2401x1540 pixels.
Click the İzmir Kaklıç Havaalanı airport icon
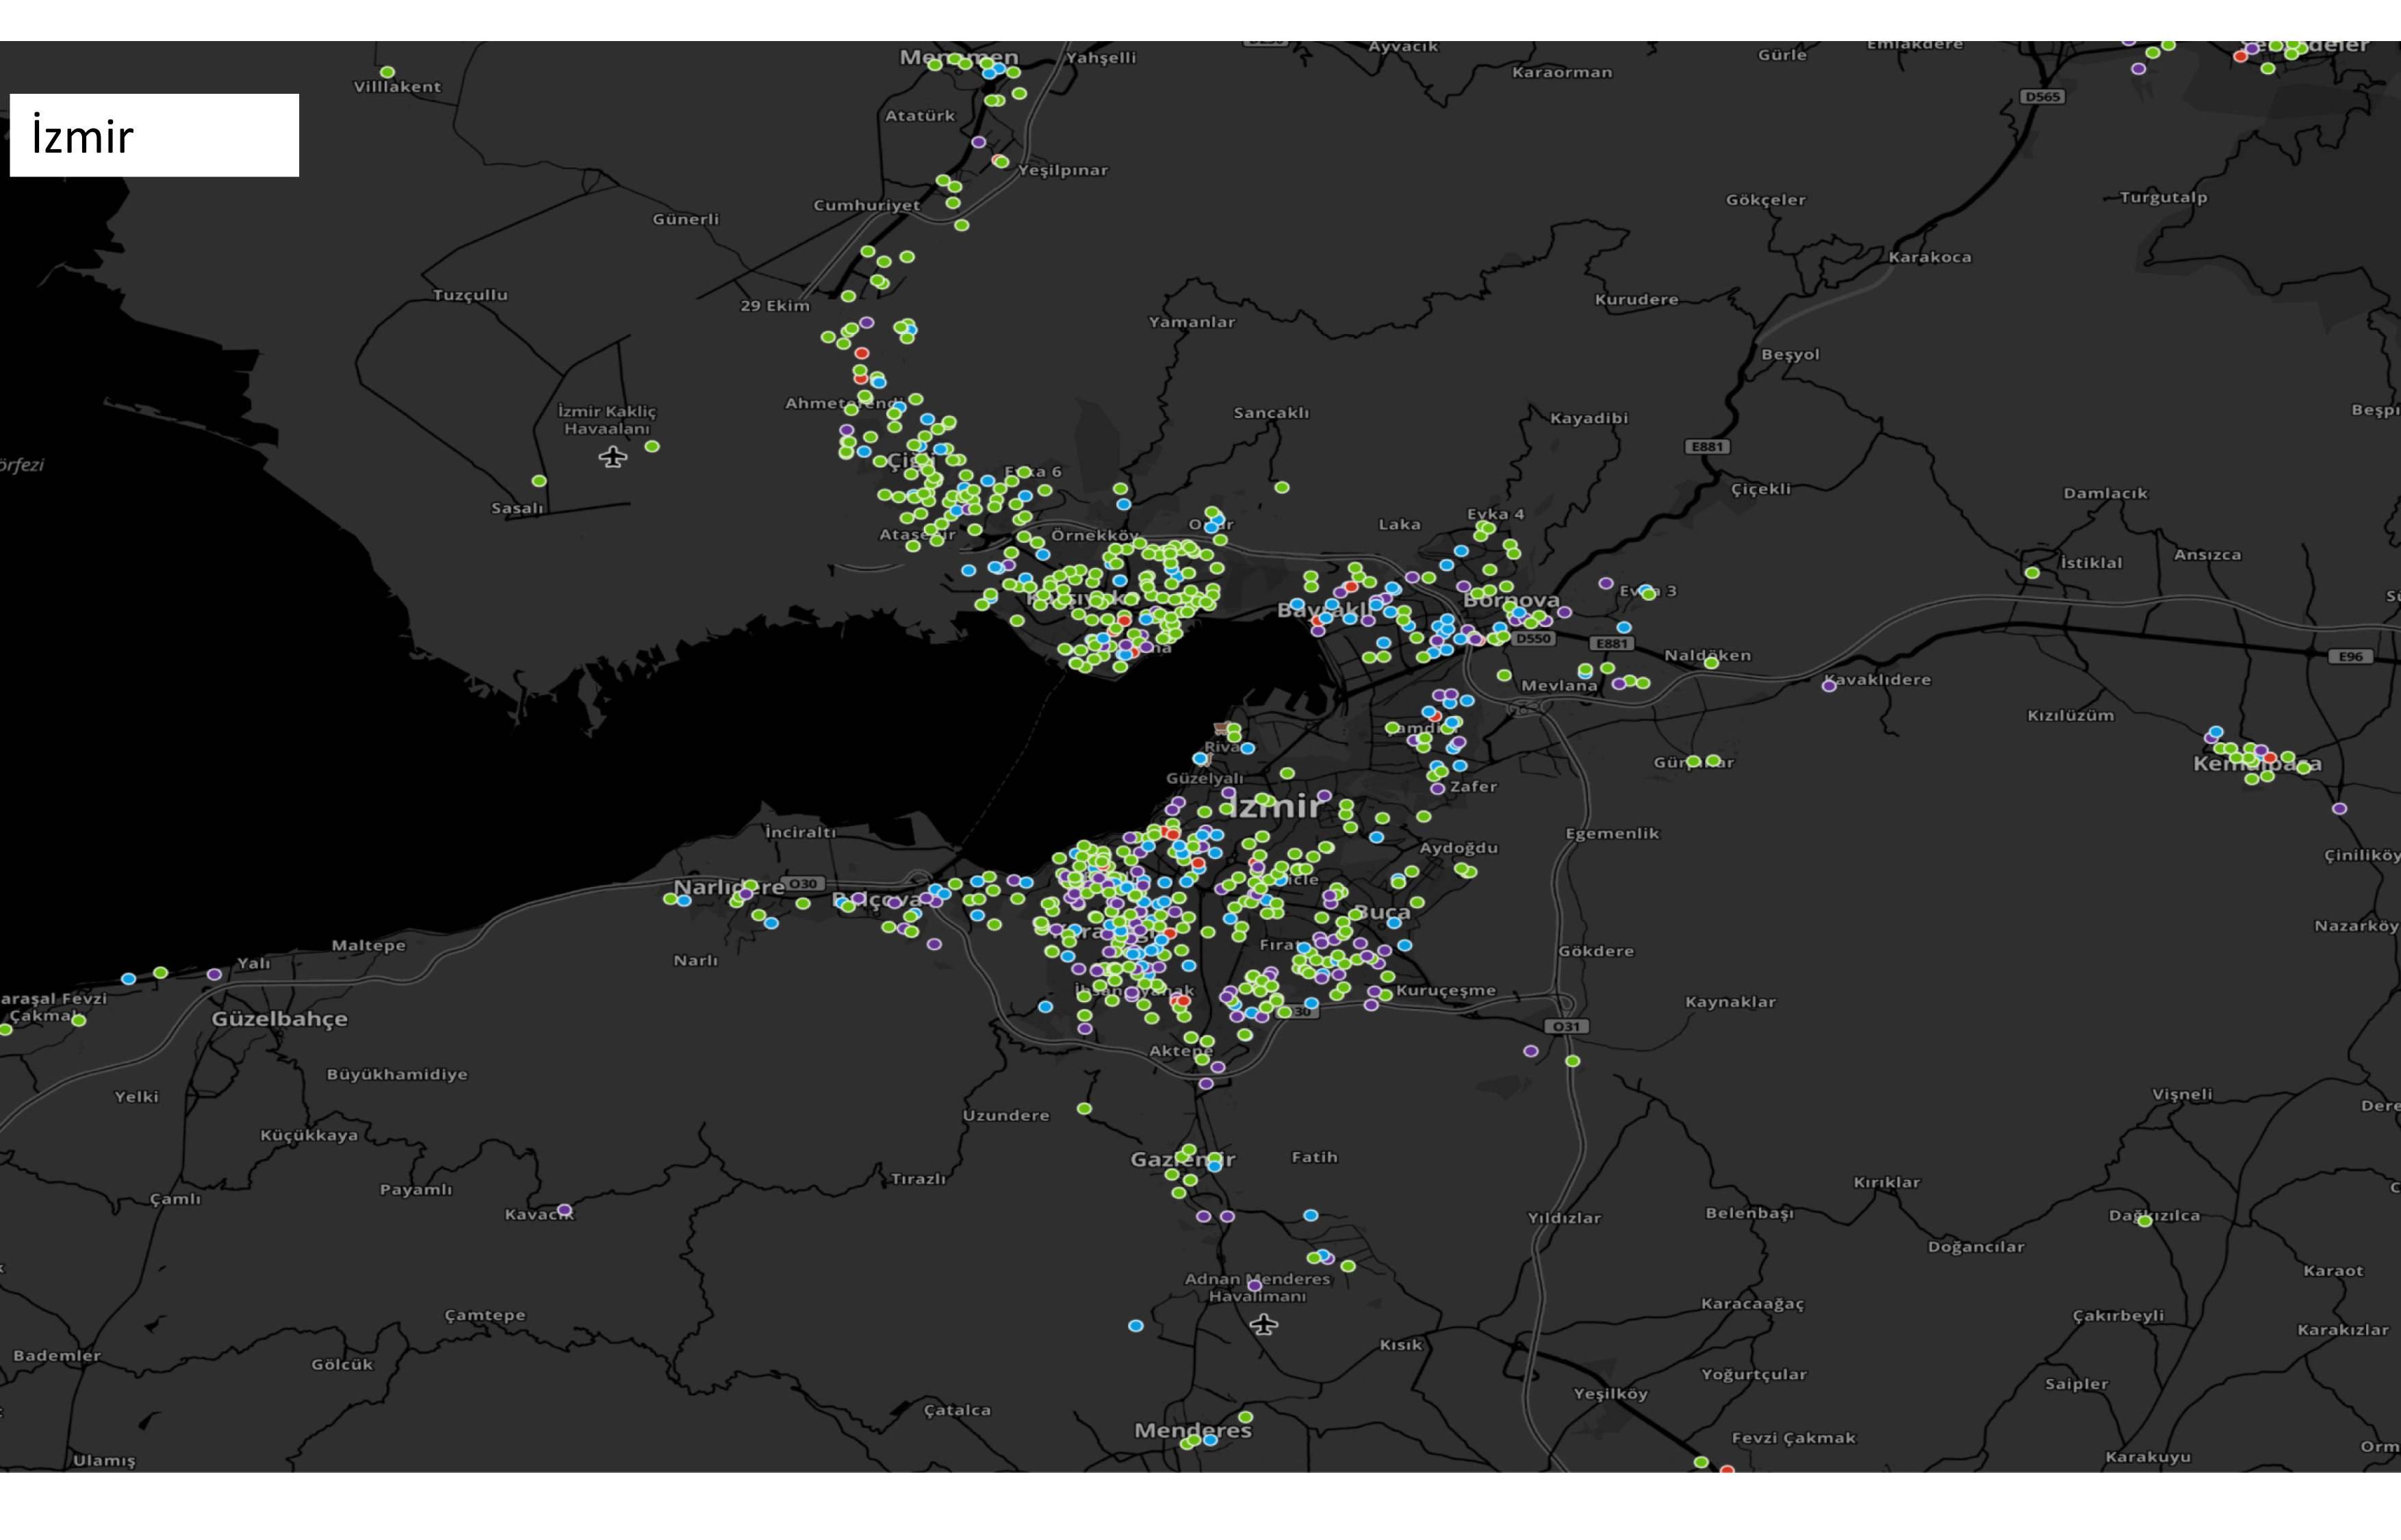coord(613,457)
